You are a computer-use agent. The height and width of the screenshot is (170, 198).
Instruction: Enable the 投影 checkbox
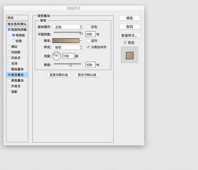point(9,92)
